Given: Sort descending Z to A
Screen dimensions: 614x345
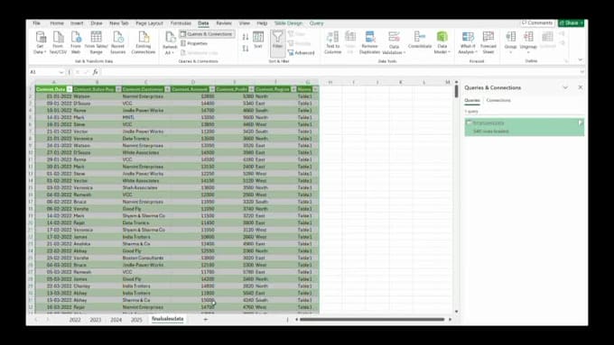Looking at the screenshot, I should click(246, 49).
